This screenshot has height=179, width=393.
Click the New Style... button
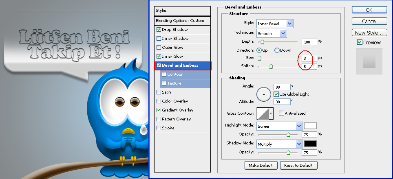(x=369, y=33)
